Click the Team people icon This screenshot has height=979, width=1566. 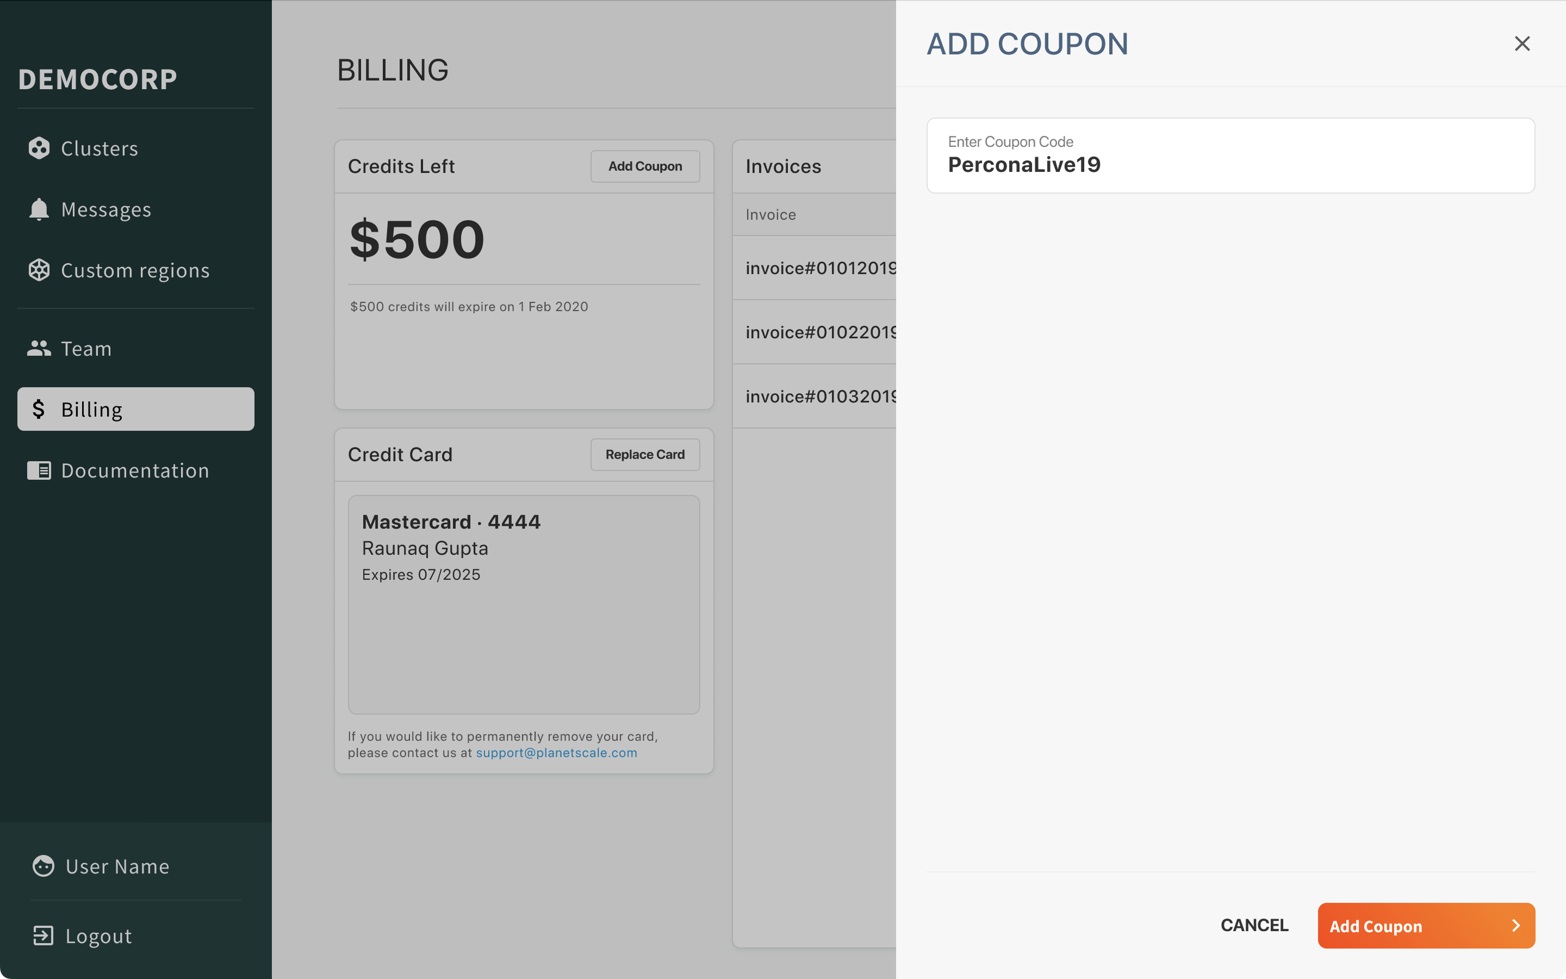[x=39, y=348]
